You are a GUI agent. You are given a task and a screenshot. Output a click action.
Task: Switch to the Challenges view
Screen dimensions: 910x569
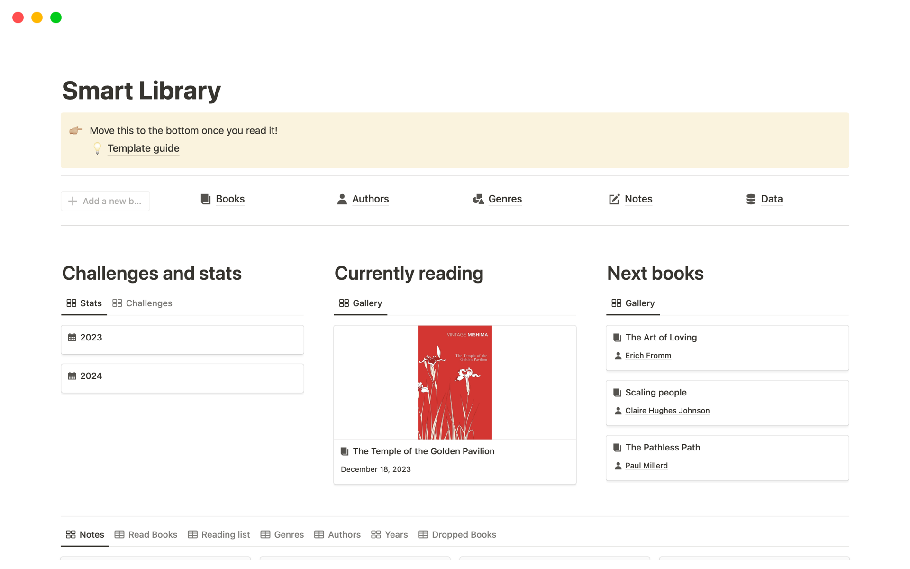coord(149,303)
